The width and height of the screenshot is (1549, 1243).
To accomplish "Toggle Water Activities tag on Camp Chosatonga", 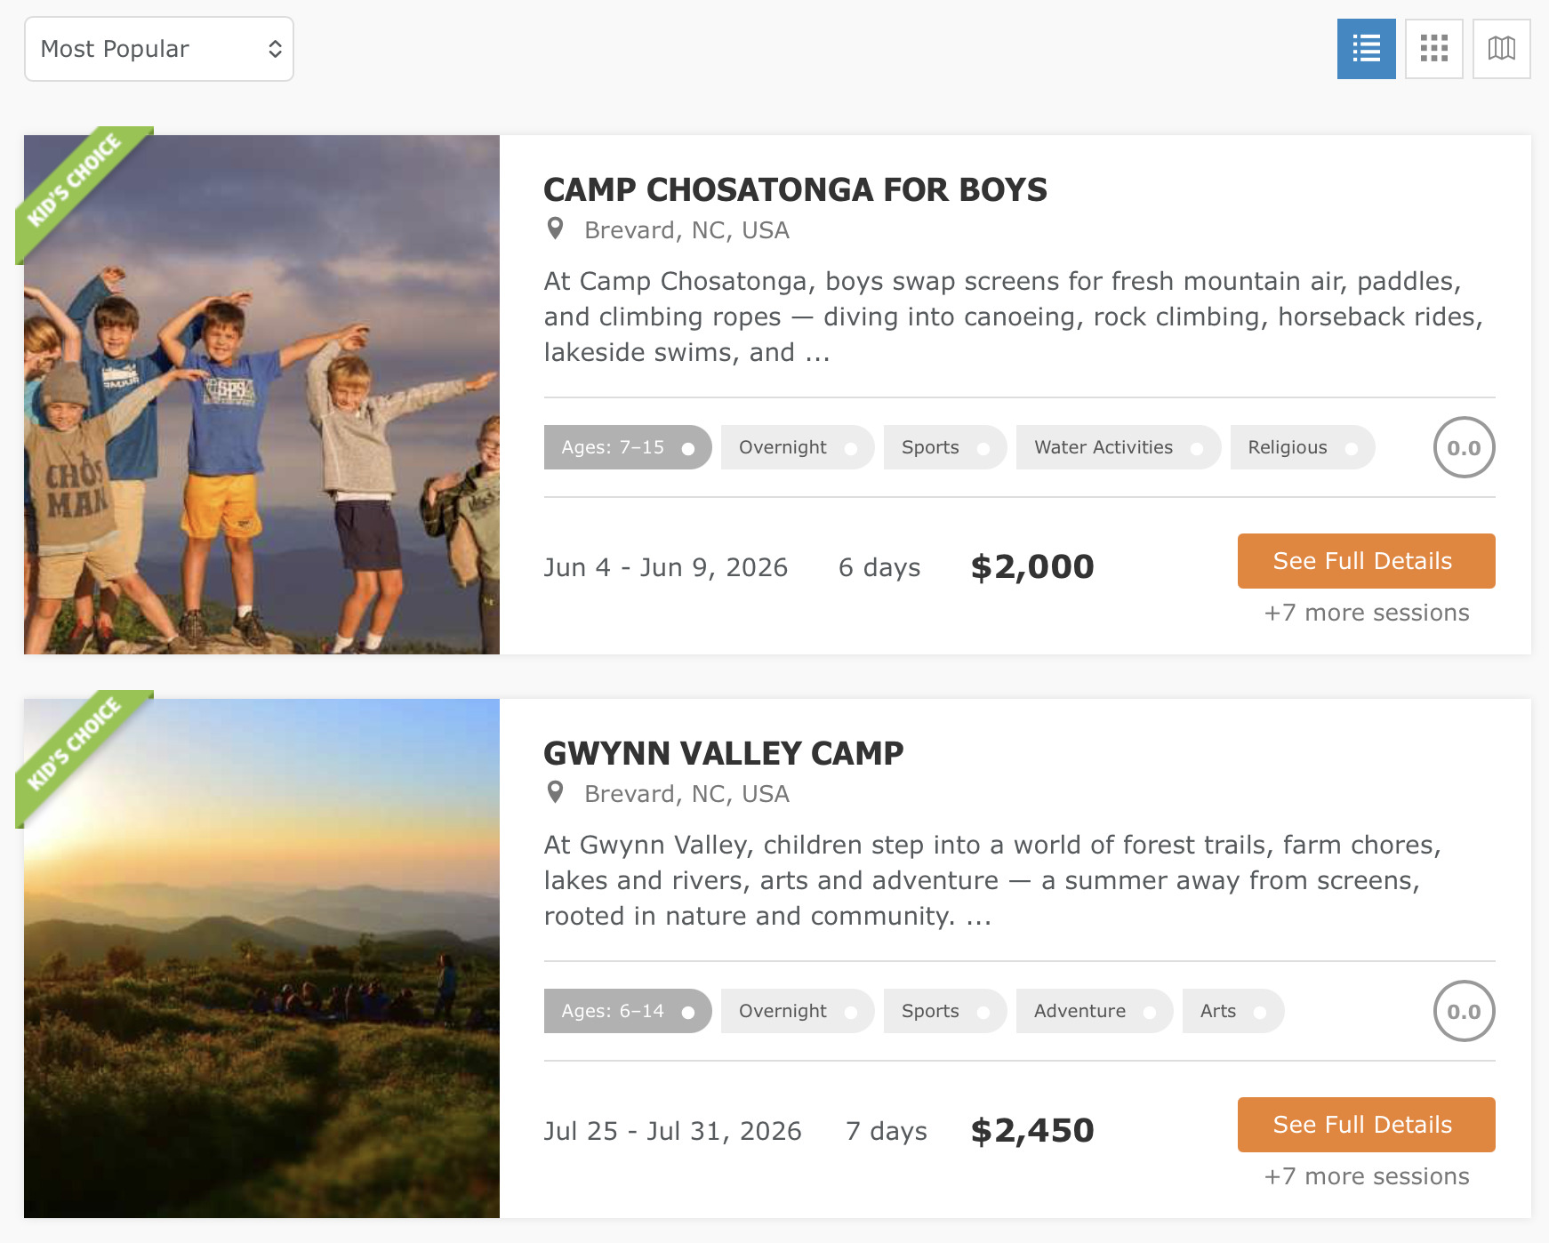I will click(1118, 447).
